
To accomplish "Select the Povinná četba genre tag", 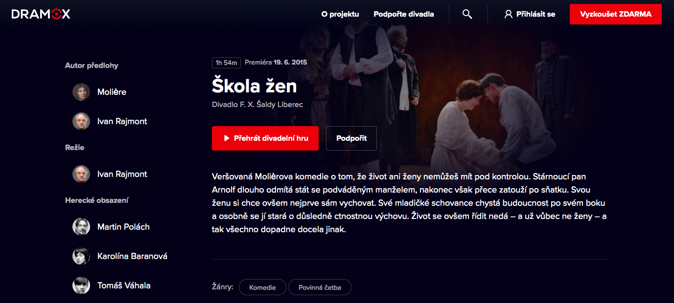I will click(320, 287).
